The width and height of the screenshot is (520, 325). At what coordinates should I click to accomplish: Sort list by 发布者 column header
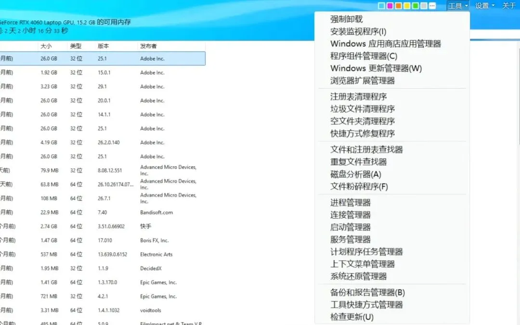pyautogui.click(x=171, y=46)
